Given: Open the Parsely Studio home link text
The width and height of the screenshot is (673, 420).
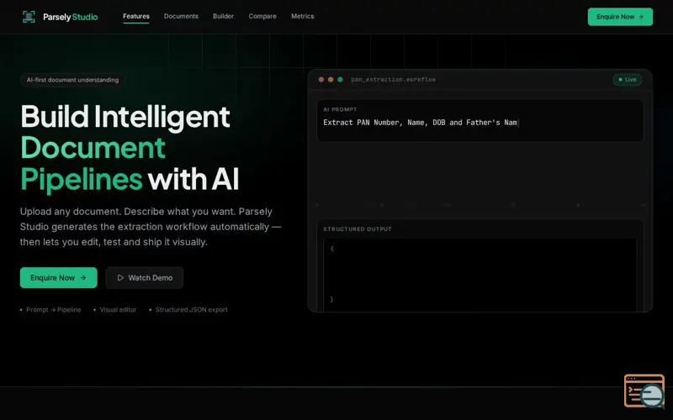Looking at the screenshot, I should (71, 17).
